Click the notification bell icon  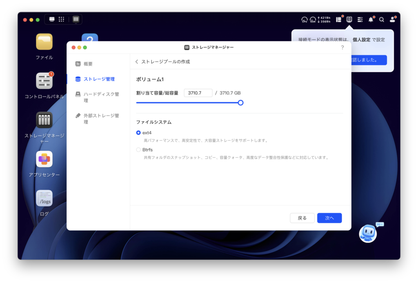tap(371, 20)
